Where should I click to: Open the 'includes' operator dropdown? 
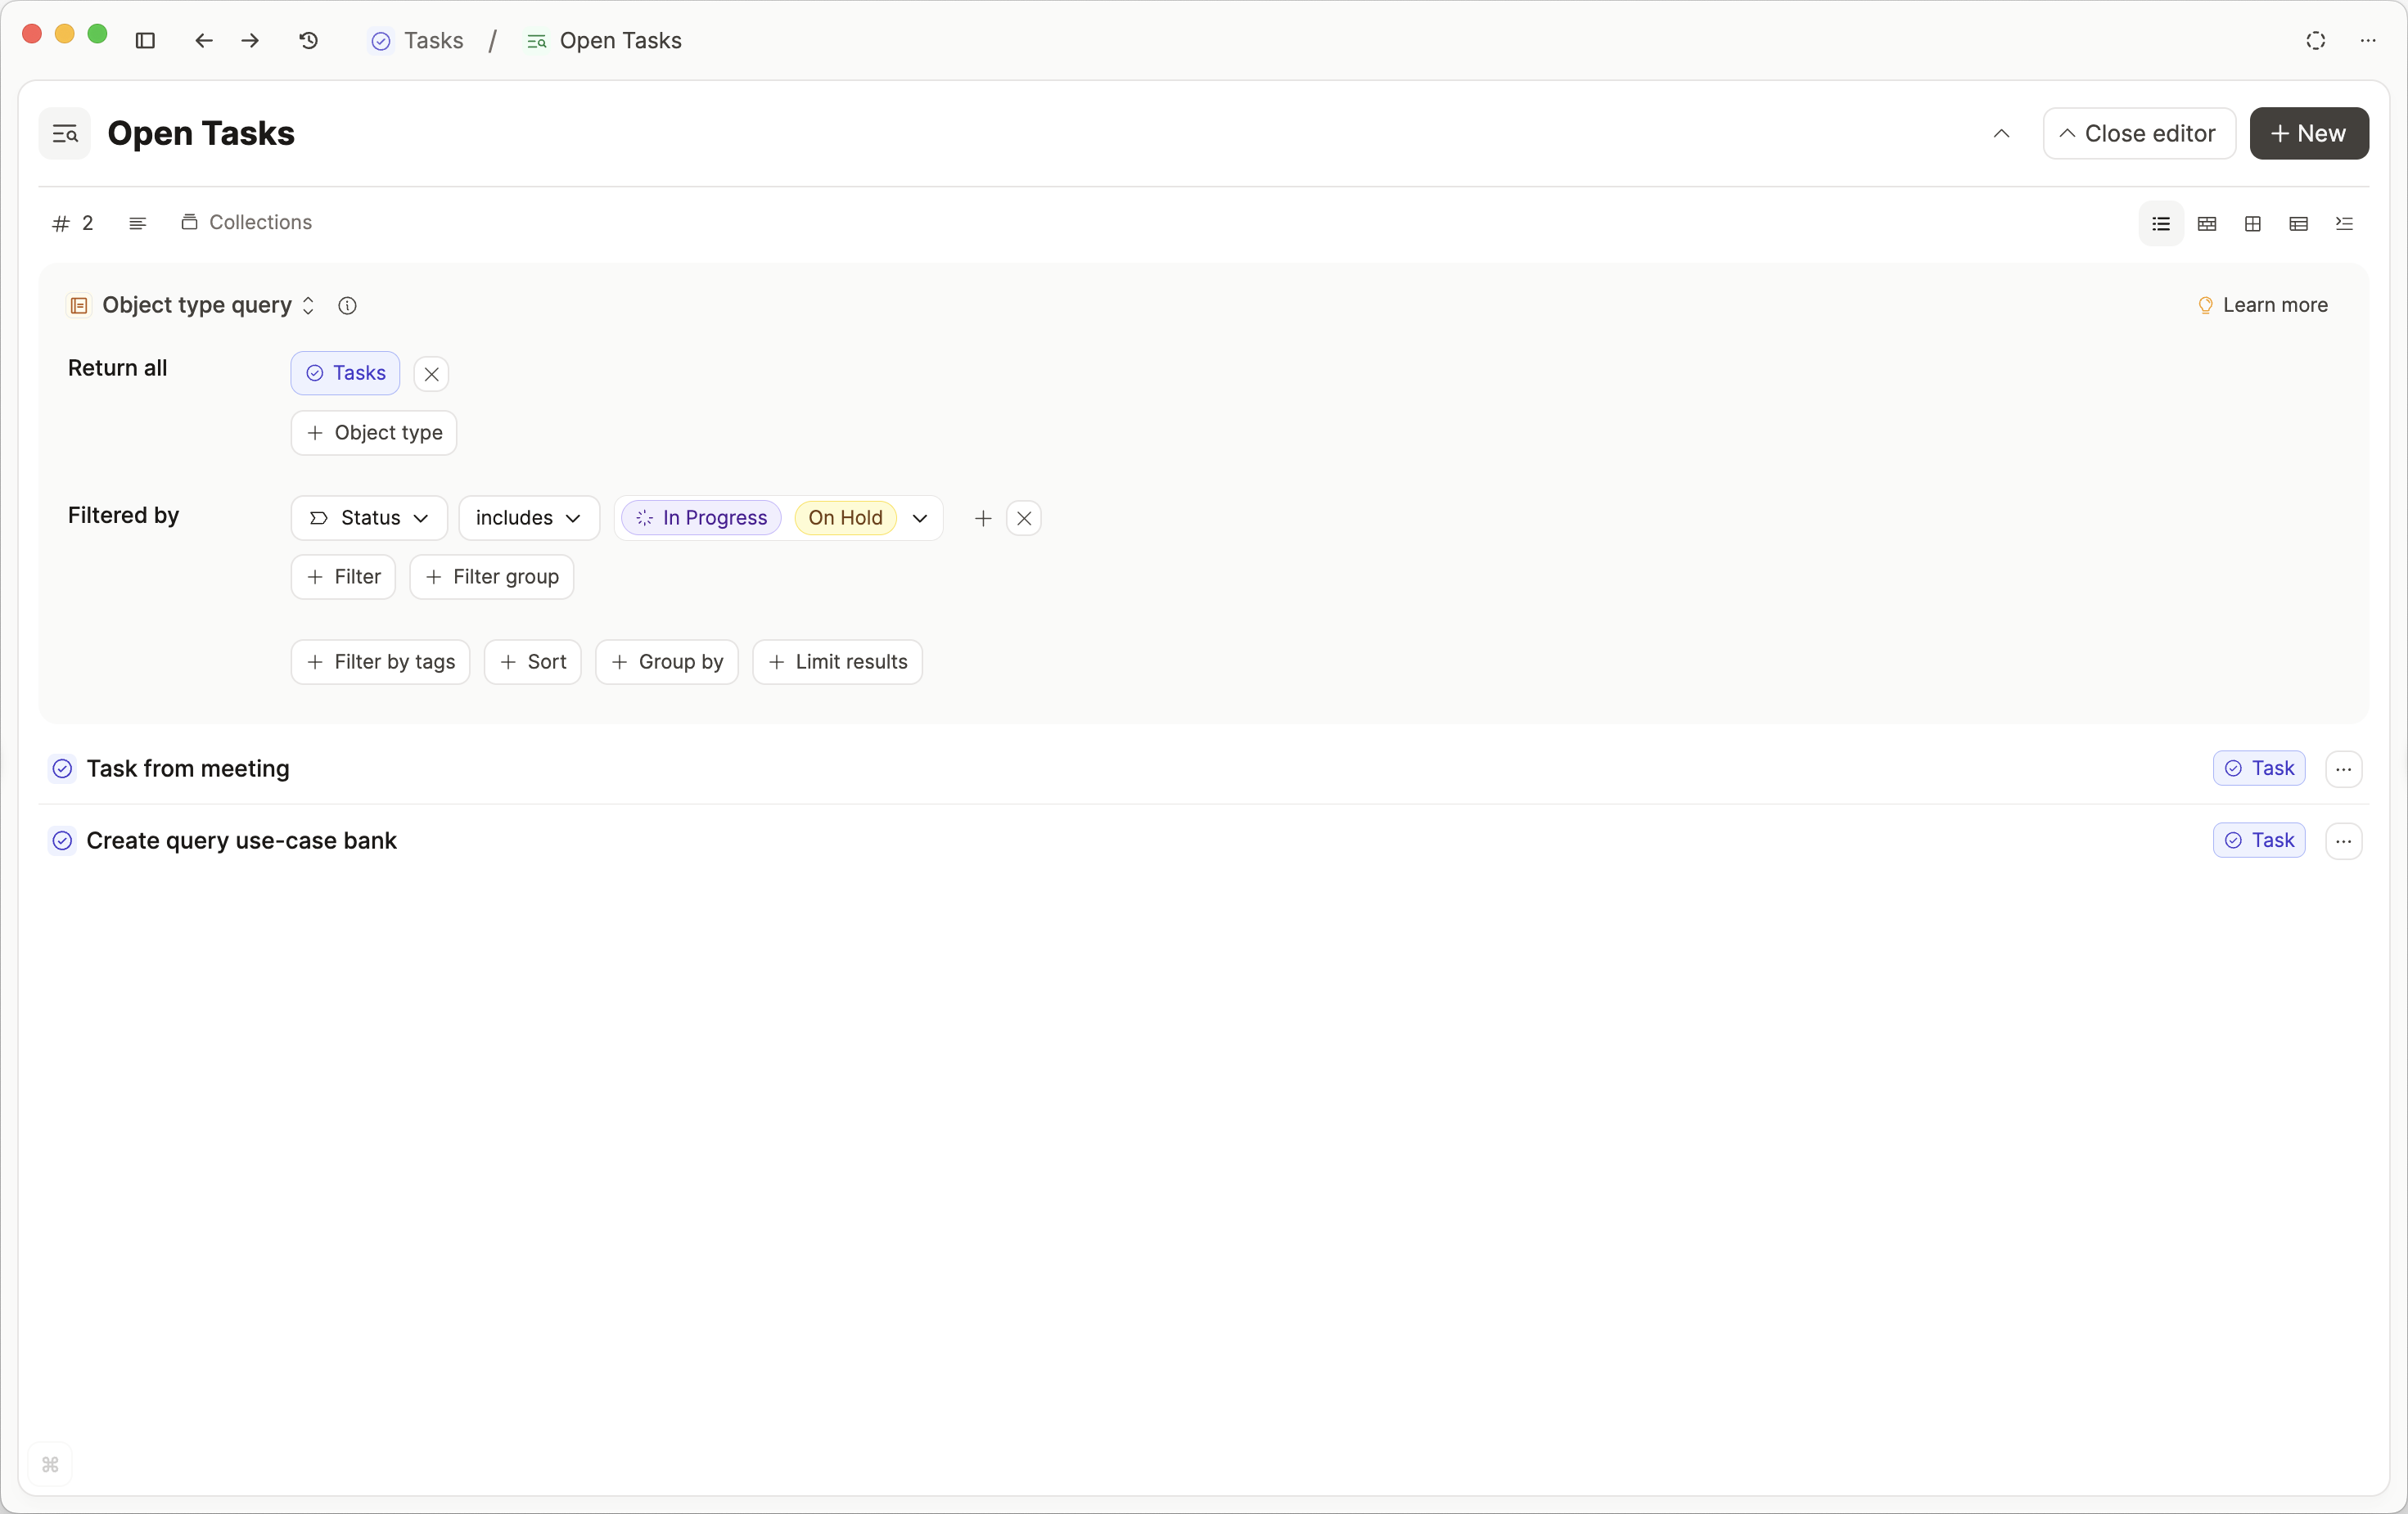click(528, 517)
